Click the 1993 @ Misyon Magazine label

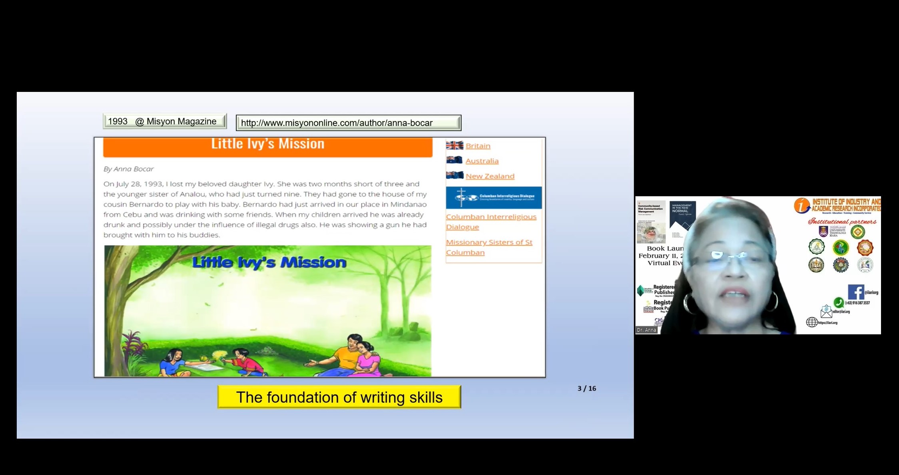164,121
